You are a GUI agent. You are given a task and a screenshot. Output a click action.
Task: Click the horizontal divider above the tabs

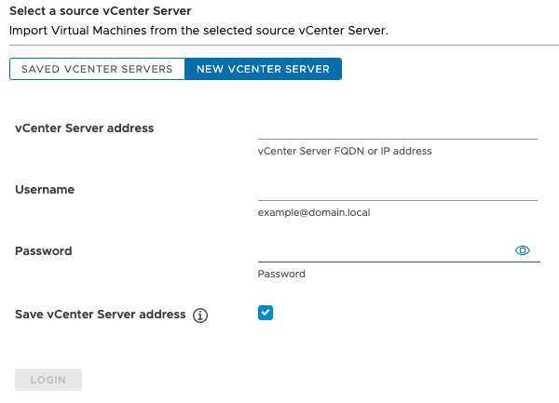[x=279, y=45]
